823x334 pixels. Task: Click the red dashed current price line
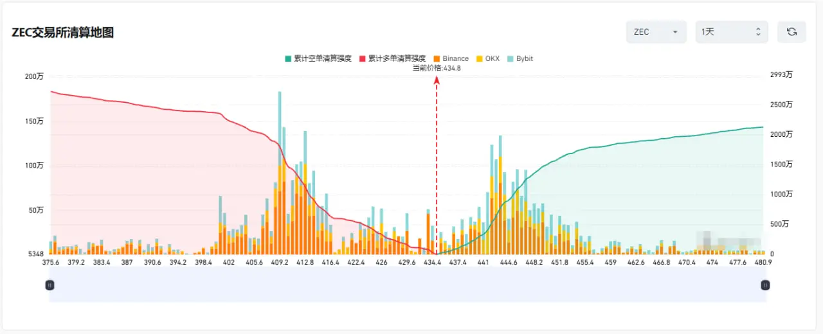[437, 167]
